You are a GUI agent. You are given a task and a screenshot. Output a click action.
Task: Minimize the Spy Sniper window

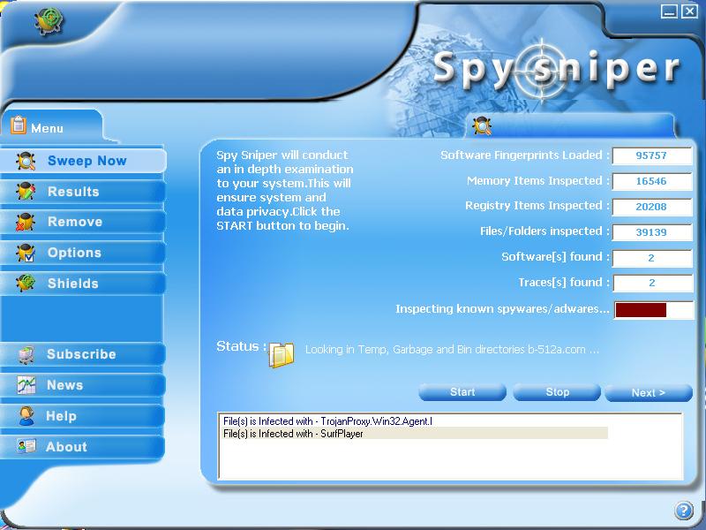click(x=669, y=11)
